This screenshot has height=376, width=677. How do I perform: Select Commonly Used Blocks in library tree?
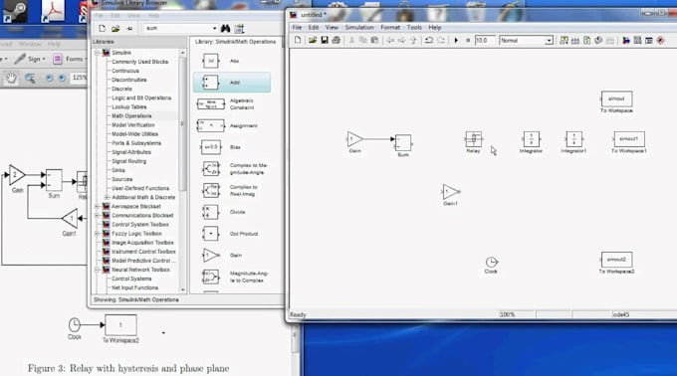coord(140,62)
